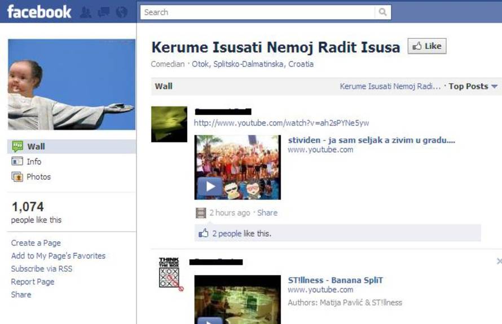Click Share under the stividen post
Screen dimensions: 502x324
[x=267, y=212]
